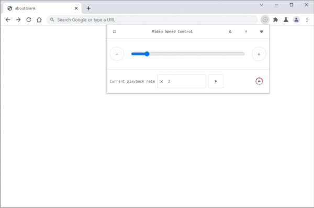Open the profile avatar menu
314x208 pixels.
[296, 20]
